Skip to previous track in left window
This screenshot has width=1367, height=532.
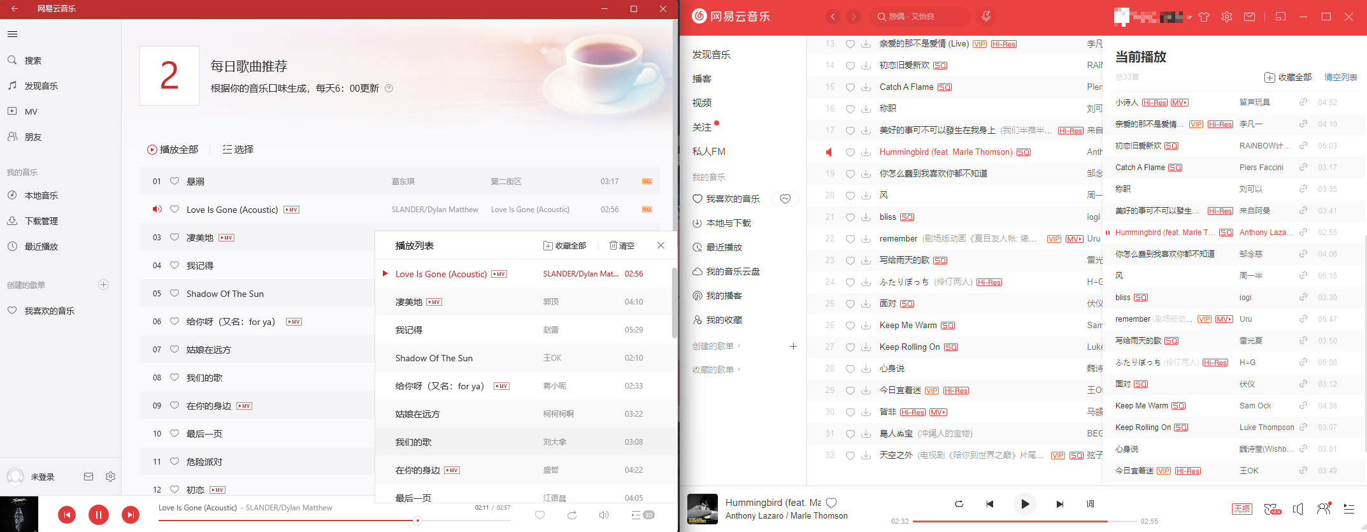[x=67, y=515]
